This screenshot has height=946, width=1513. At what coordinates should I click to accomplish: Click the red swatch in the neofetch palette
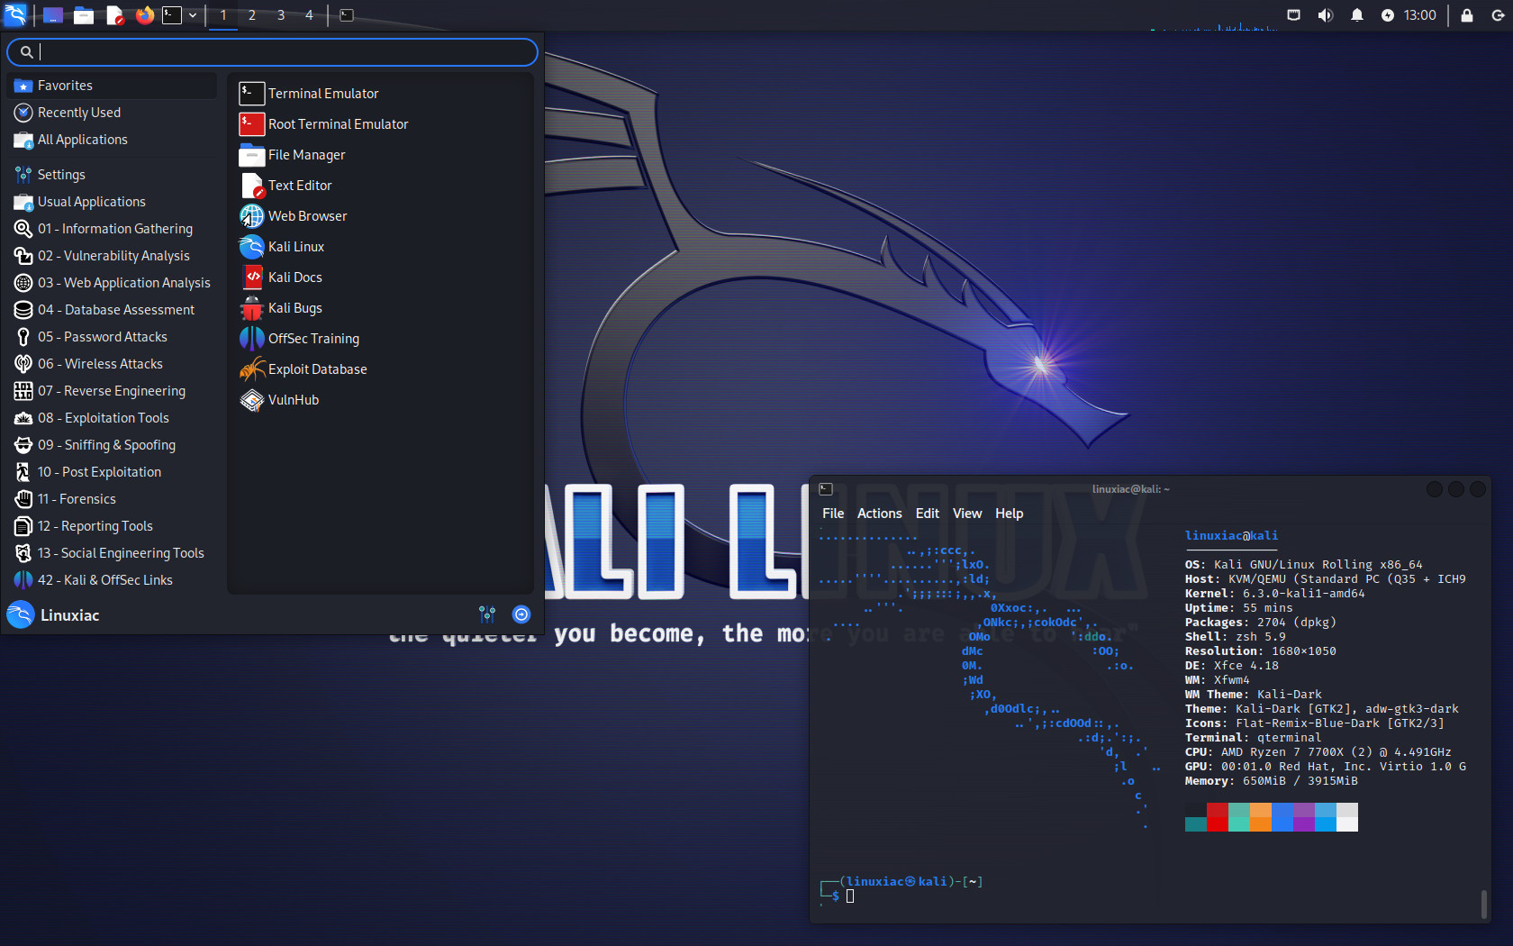click(1216, 817)
